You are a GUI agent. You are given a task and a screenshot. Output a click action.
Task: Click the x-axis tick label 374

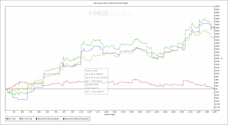click(31, 112)
